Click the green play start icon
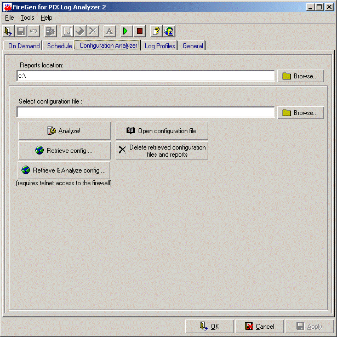Image resolution: width=337 pixels, height=337 pixels. (x=127, y=31)
